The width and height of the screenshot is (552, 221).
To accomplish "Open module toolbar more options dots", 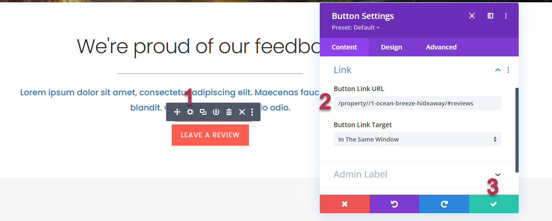I will point(252,112).
